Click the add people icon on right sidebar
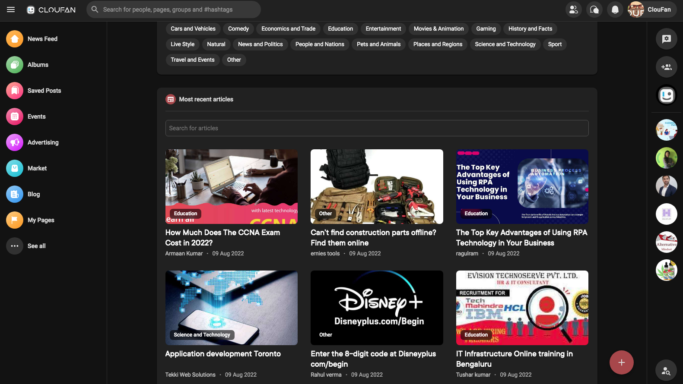This screenshot has width=683, height=384. [x=667, y=67]
